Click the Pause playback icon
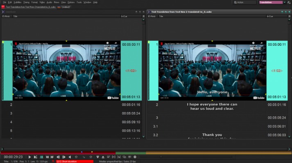 click(x=41, y=157)
